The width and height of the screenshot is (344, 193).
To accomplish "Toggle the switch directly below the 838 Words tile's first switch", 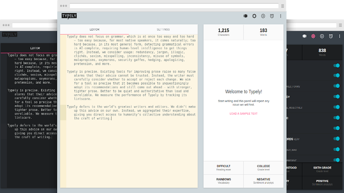I will 337,75.
